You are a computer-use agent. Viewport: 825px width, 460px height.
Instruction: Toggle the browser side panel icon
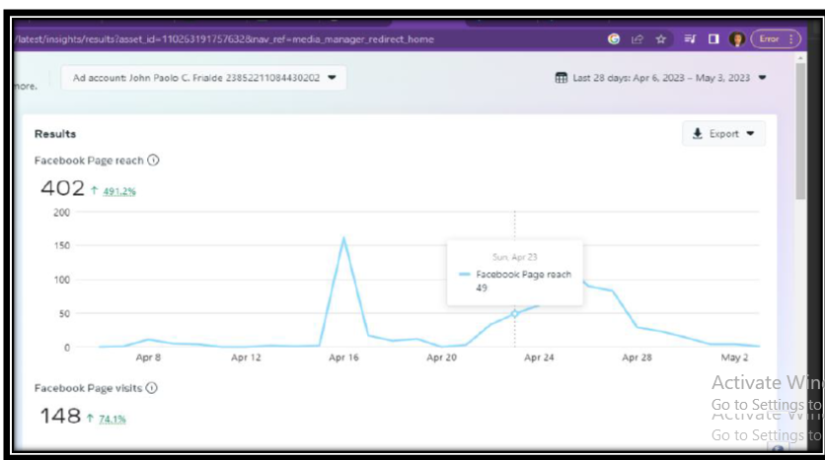tap(713, 38)
